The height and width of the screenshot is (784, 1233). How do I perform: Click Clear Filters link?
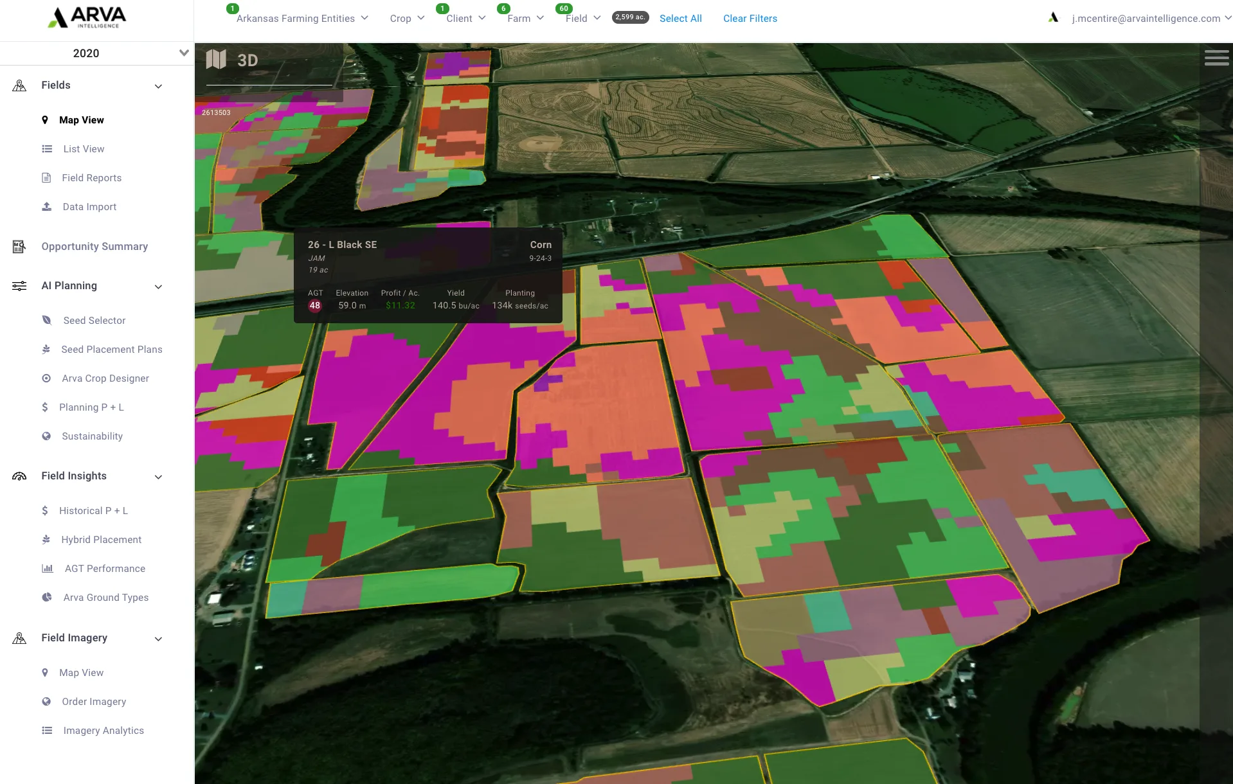click(750, 19)
